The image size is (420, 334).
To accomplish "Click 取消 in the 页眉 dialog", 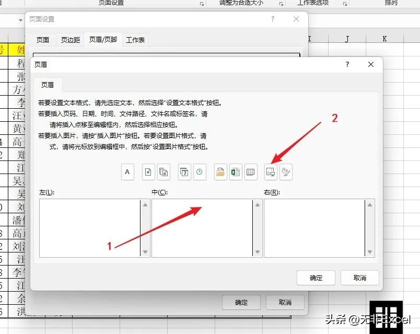I will coord(360,278).
